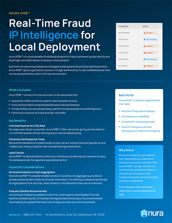Select the 98.225 IP address cell
The image size is (172, 223).
(x=123, y=59)
